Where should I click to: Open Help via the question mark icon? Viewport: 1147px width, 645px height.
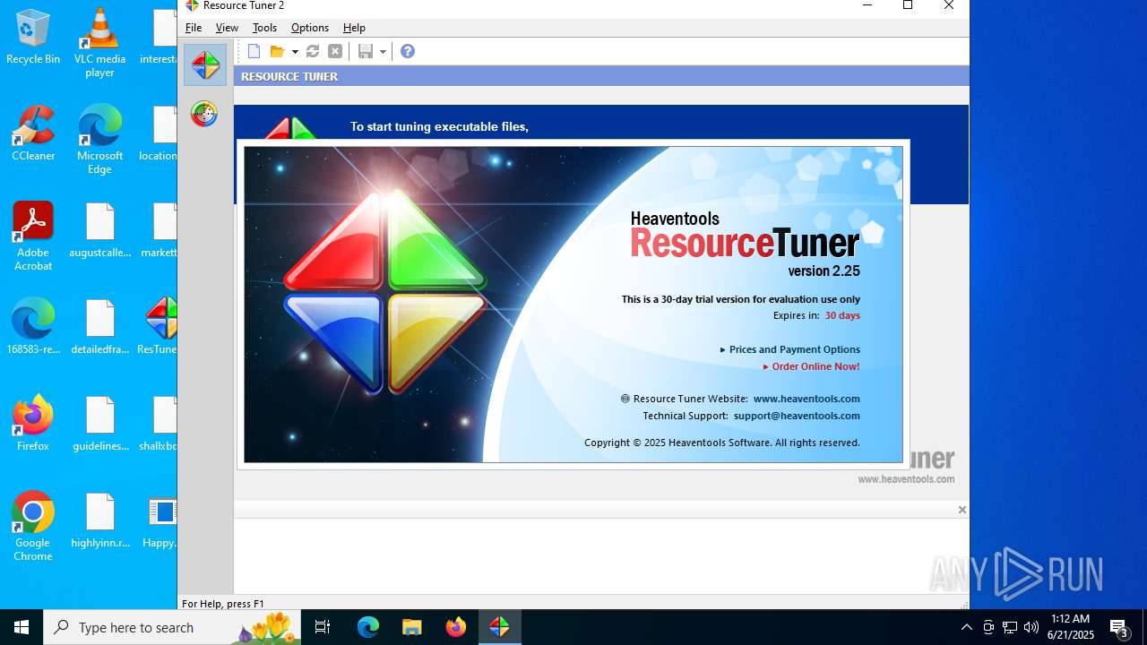(408, 51)
